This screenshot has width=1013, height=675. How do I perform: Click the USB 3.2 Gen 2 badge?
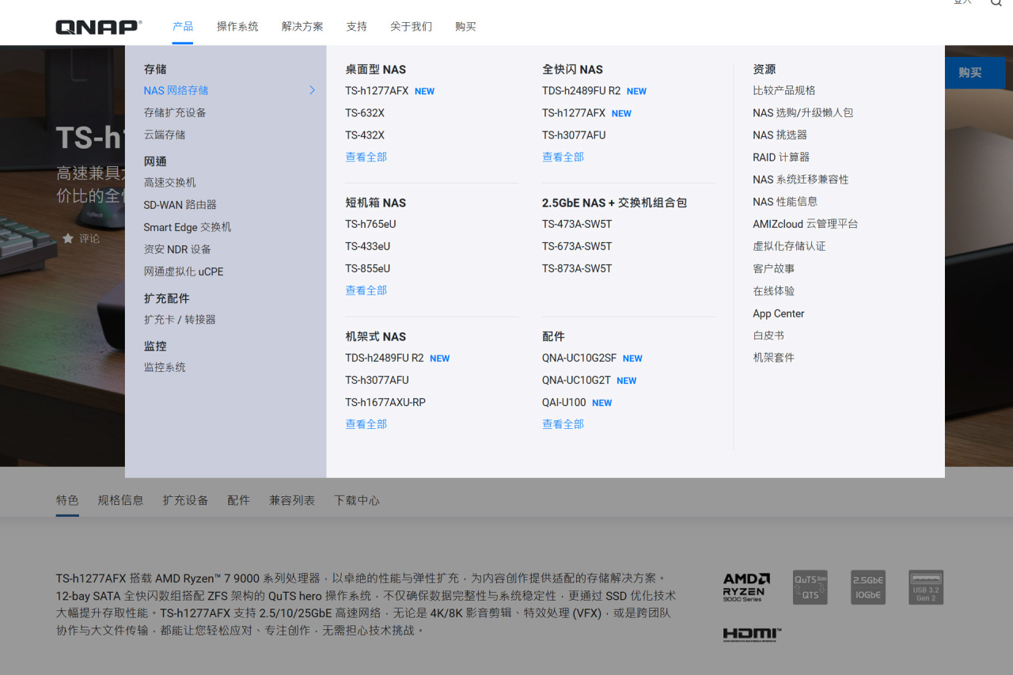coord(926,587)
